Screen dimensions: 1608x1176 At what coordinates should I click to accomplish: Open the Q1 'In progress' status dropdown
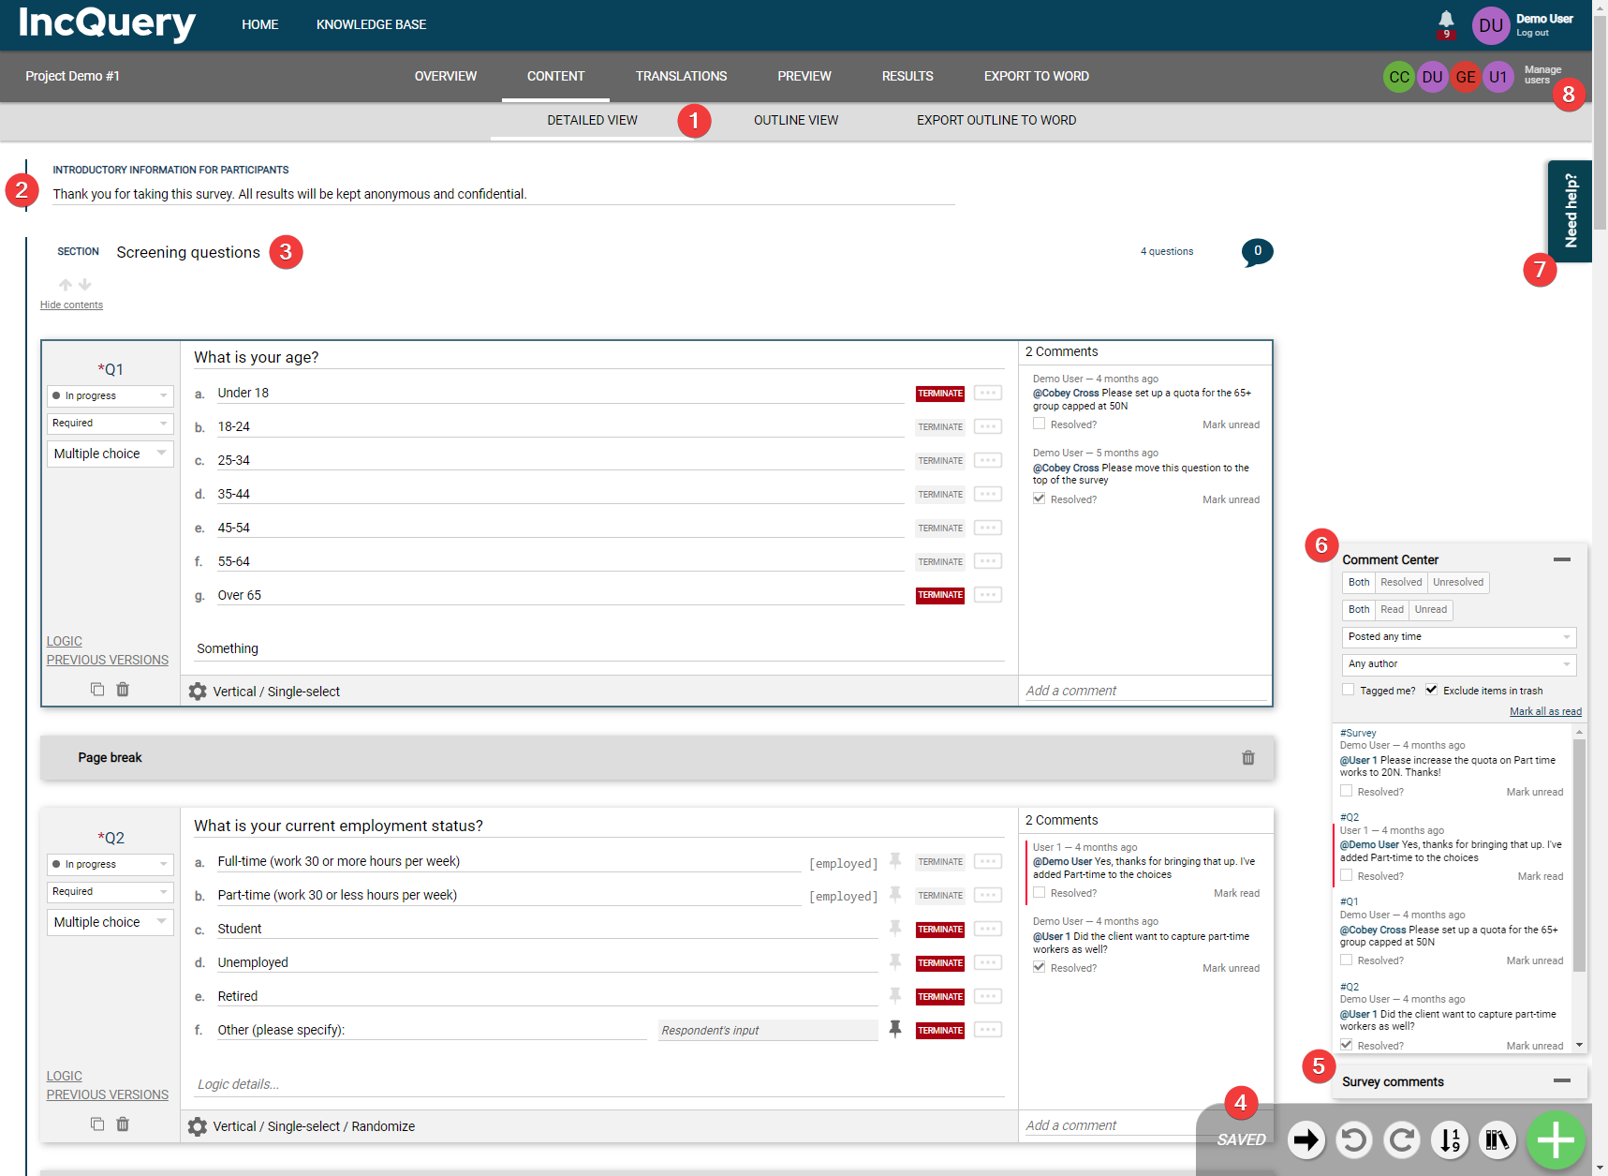tap(110, 395)
